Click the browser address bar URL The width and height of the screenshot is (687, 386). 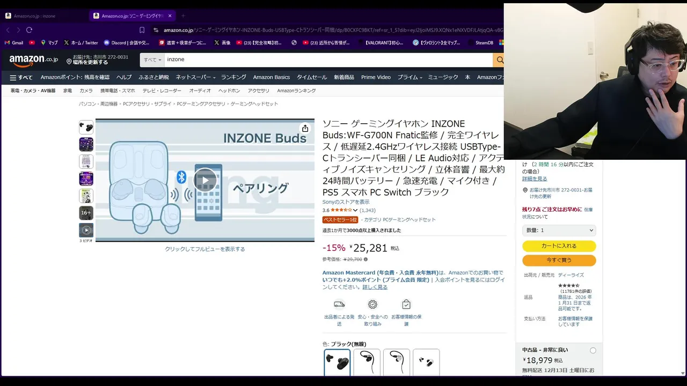(x=333, y=30)
